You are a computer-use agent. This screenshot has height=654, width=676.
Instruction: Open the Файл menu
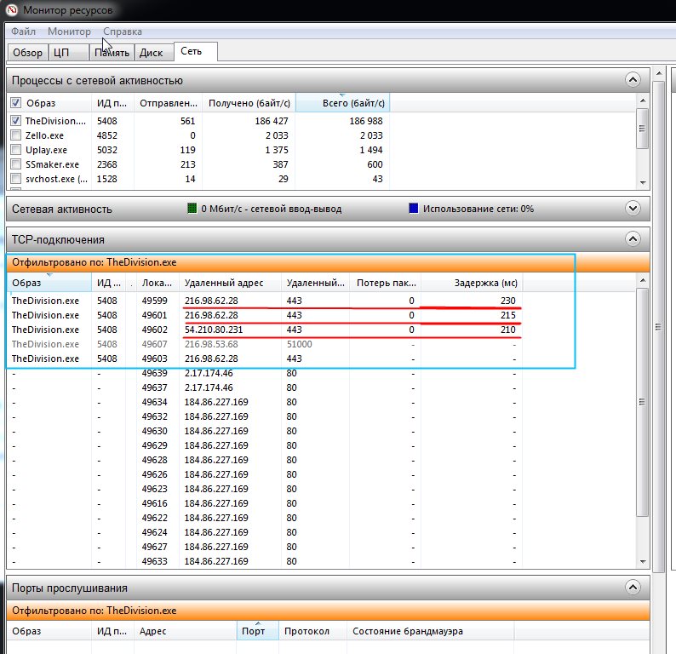(x=23, y=32)
